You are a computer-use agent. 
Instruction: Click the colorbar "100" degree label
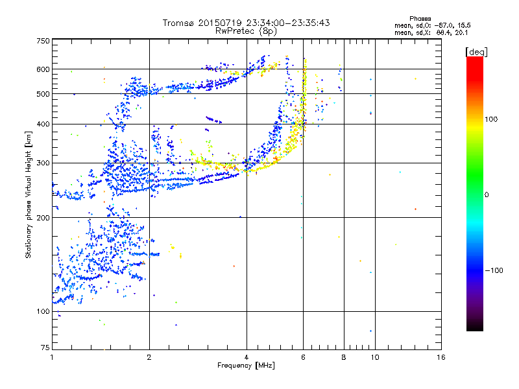coord(491,119)
